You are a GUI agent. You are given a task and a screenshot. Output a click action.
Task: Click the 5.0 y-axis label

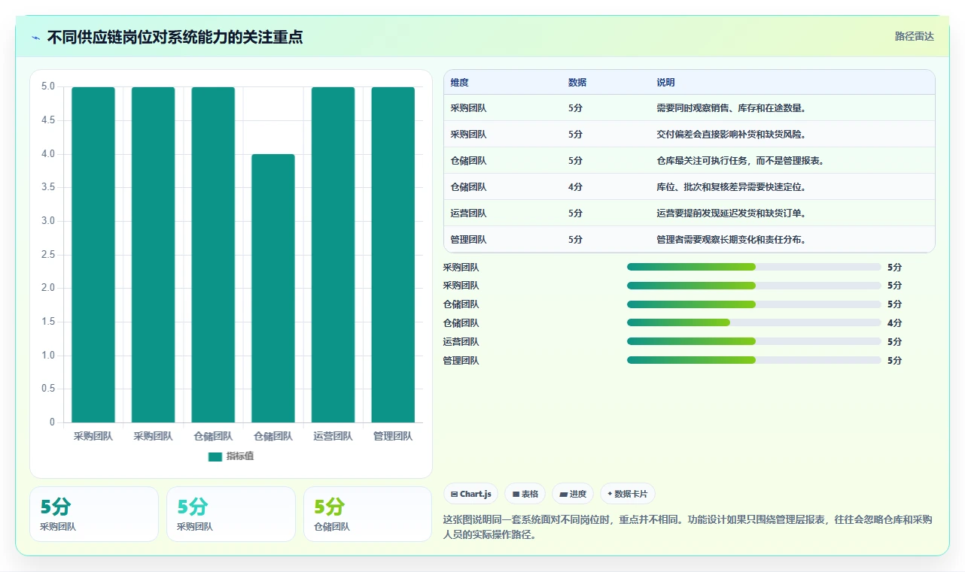tap(48, 86)
